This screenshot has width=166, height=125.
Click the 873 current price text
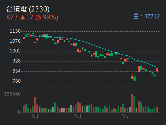click(x=12, y=17)
